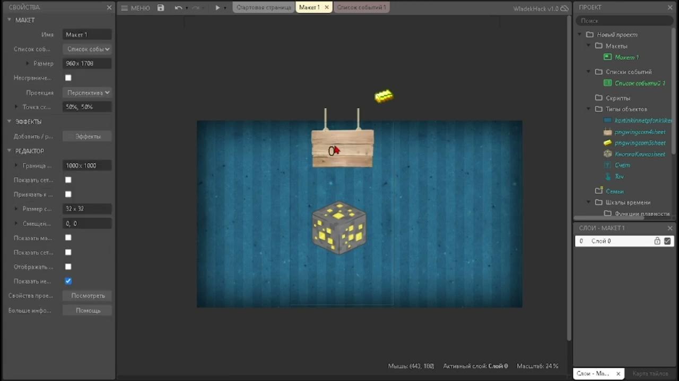Screen dimensions: 679x381
Task: Click the lock icon on Слой 0
Action: 657,241
